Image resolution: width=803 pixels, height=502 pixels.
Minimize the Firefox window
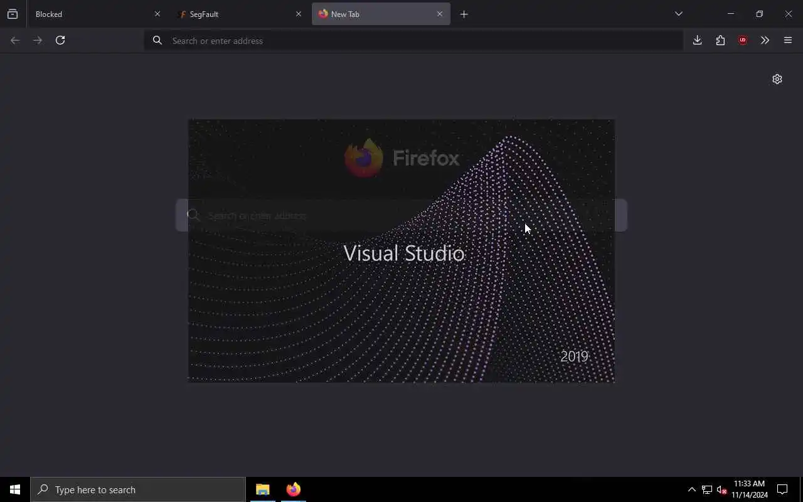coord(731,14)
